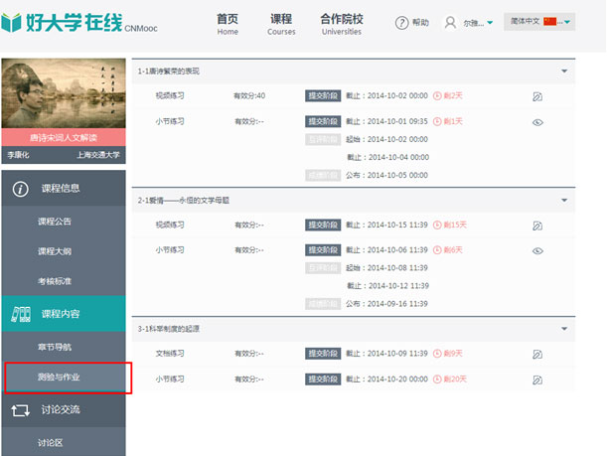This screenshot has width=607, height=456.
Task: Click the 课程信息 info icon in sidebar
Action: point(21,189)
